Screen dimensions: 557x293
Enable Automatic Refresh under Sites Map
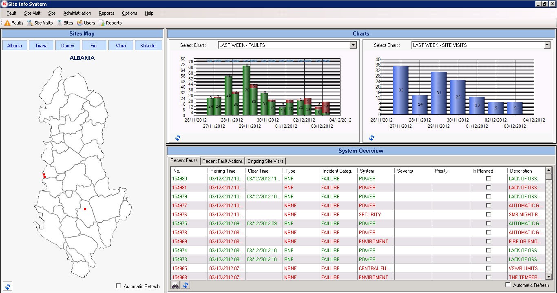point(119,286)
